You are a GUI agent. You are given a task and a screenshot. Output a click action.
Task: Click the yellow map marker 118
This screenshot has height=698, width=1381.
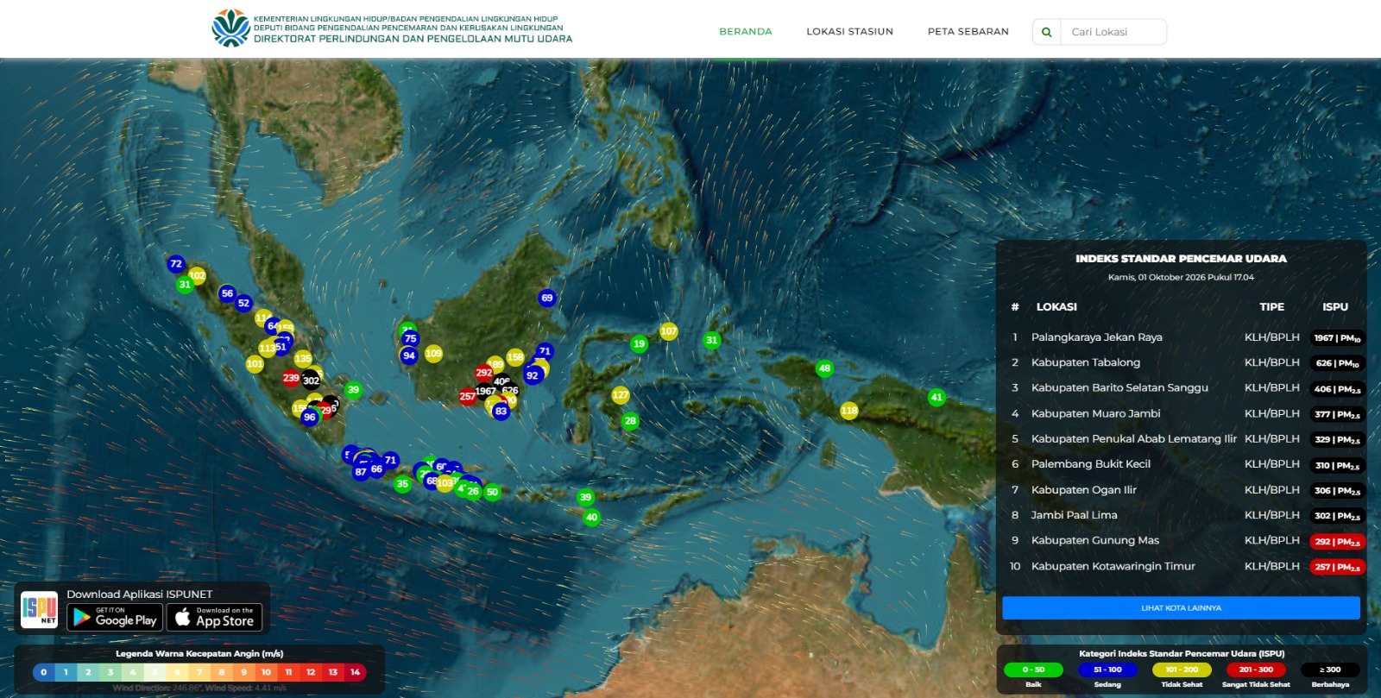pos(849,411)
